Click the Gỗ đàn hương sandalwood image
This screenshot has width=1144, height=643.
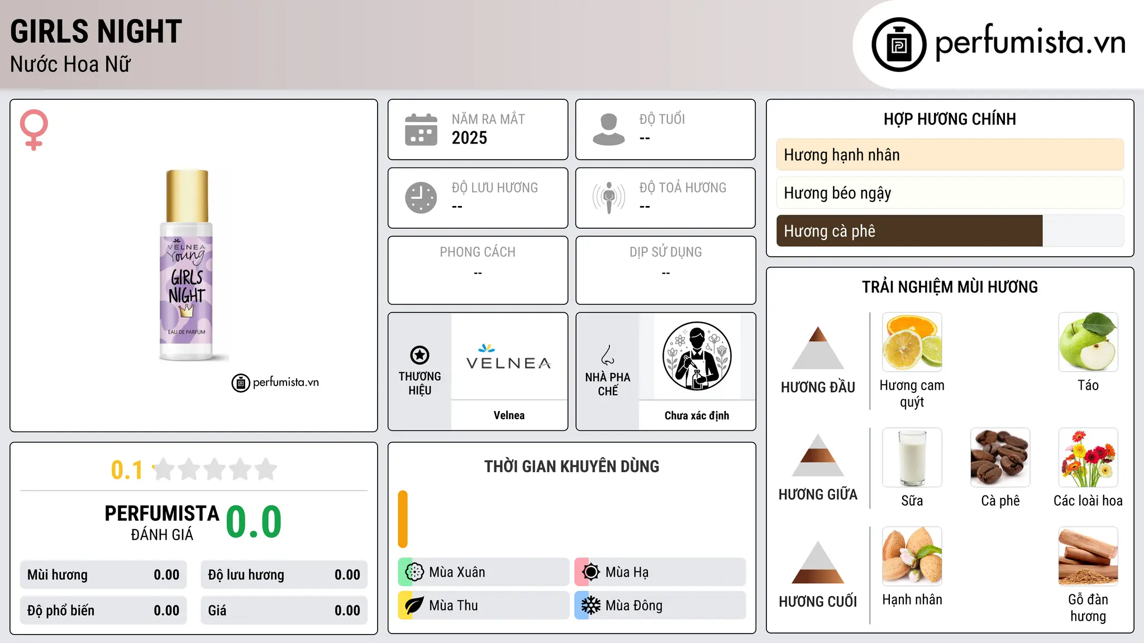(x=1088, y=556)
